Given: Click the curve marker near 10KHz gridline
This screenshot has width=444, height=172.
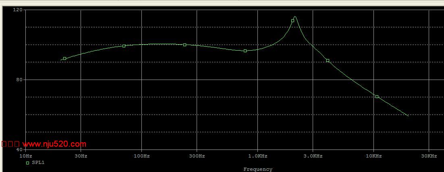Looking at the screenshot, I should [377, 96].
